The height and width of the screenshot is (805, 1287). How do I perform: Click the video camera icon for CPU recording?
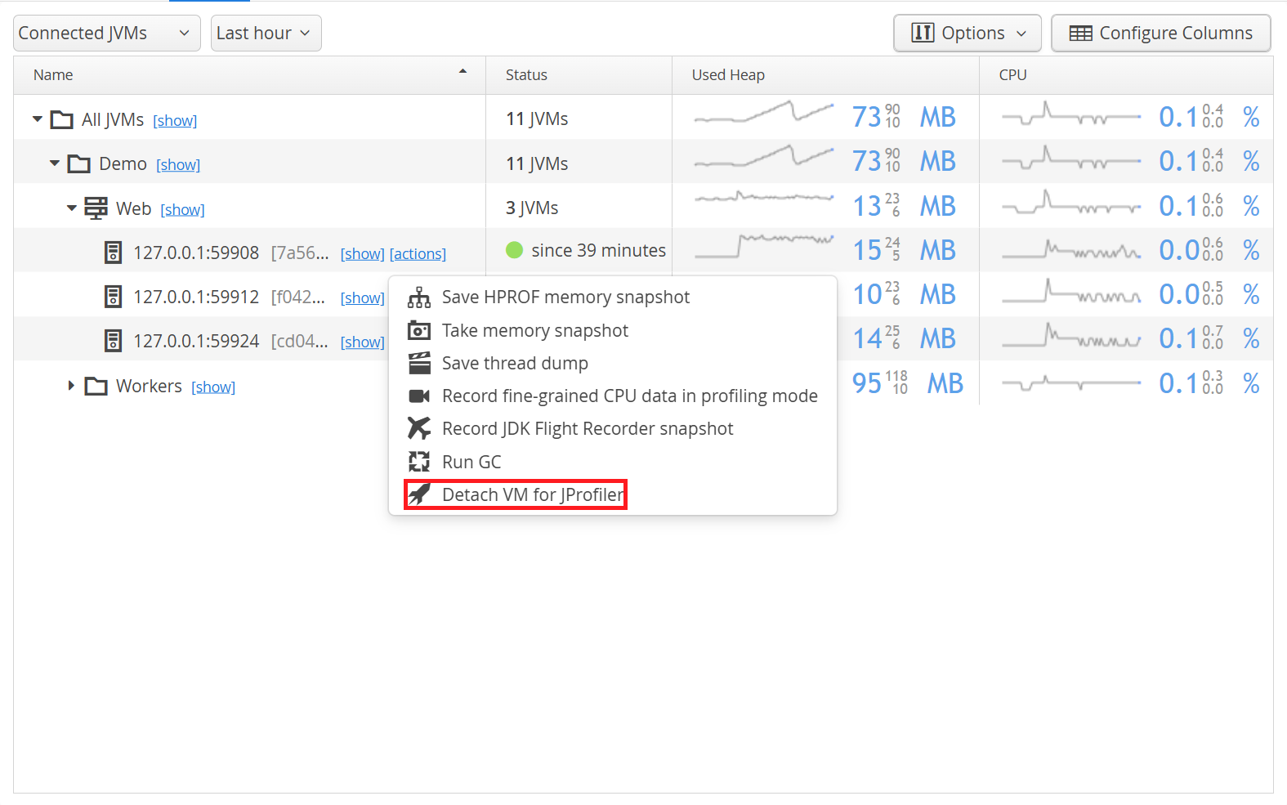click(x=419, y=396)
